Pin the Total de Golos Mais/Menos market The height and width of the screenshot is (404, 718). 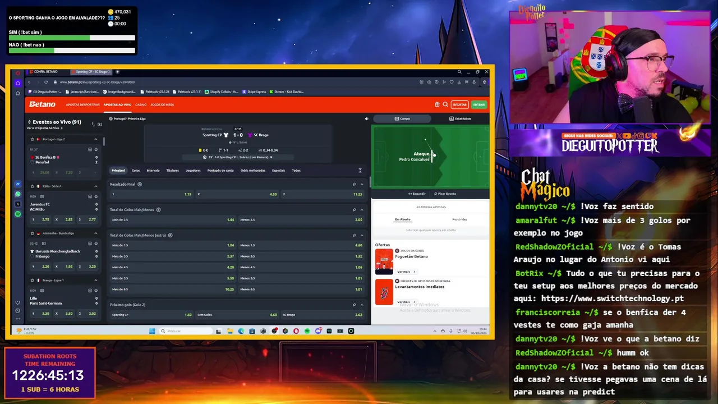point(354,210)
